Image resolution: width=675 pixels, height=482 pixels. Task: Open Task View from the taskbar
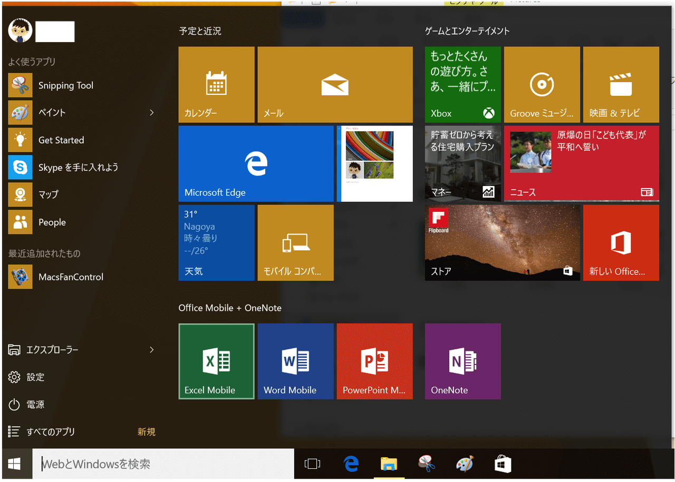pyautogui.click(x=312, y=464)
